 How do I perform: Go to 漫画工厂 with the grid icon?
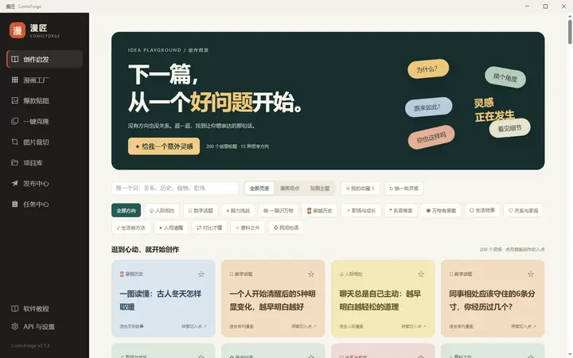(45, 80)
